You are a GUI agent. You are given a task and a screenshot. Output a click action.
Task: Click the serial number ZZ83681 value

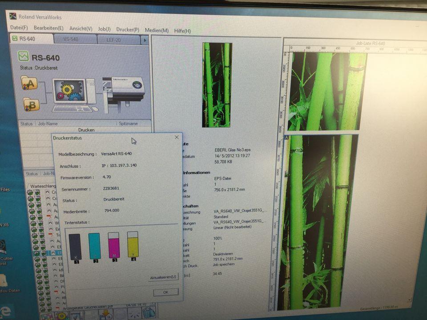pos(111,188)
